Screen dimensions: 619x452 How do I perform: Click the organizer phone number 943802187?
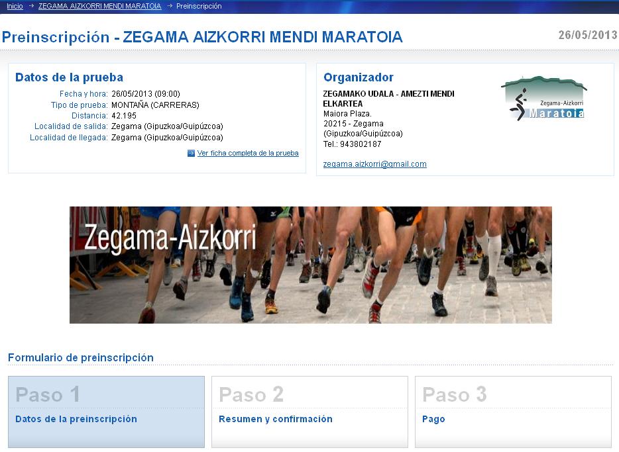pyautogui.click(x=361, y=144)
